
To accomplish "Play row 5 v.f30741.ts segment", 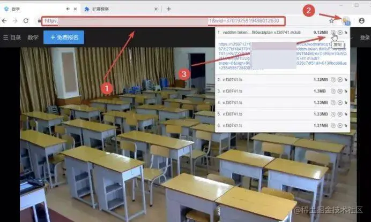I will pyautogui.click(x=340, y=114).
